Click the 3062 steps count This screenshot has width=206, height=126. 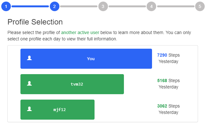click(162, 106)
